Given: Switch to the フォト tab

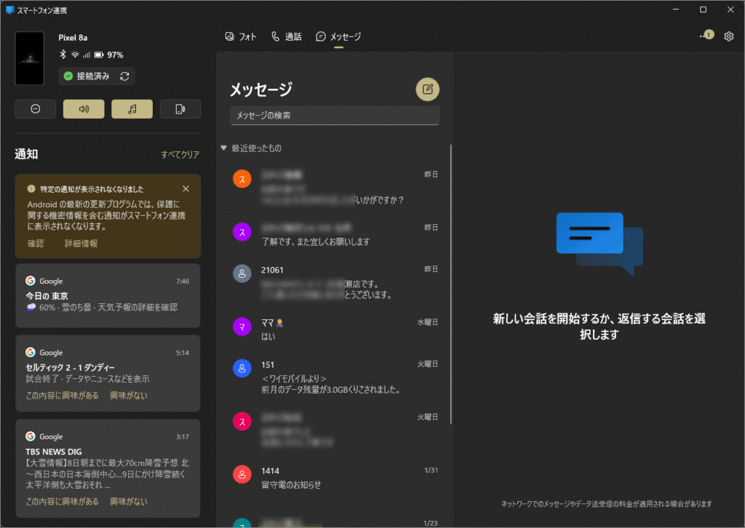Looking at the screenshot, I should pyautogui.click(x=241, y=36).
